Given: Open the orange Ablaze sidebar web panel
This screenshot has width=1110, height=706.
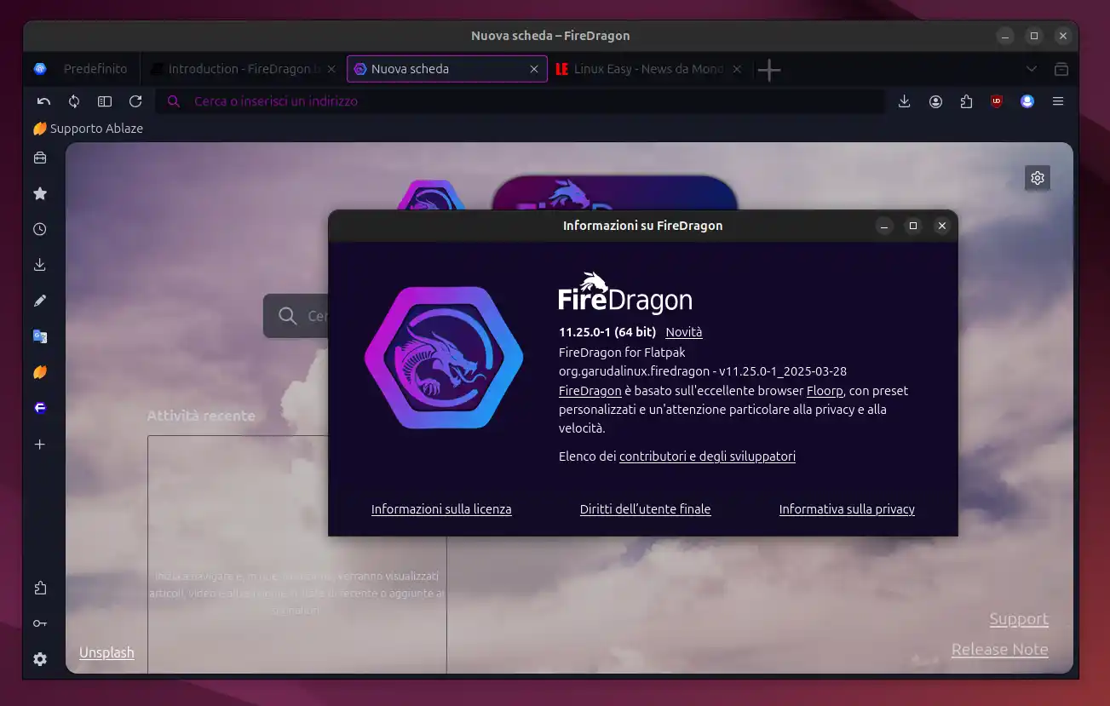Looking at the screenshot, I should [39, 372].
